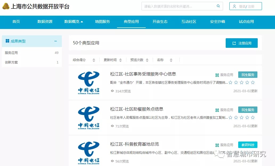The image size is (275, 166).
Task: Click the eye icon beside 314次预览
Action: point(112,91)
